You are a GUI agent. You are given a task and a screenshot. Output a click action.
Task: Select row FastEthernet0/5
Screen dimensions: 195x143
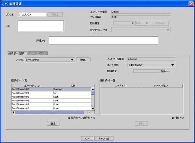point(51,97)
